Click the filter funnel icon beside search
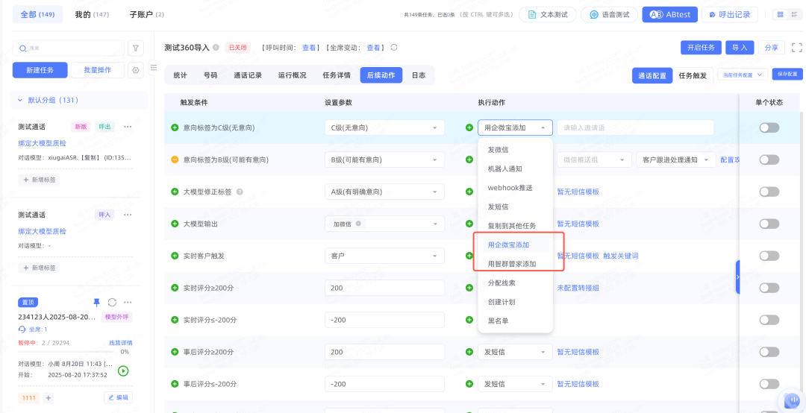This screenshot has width=806, height=413. 136,48
